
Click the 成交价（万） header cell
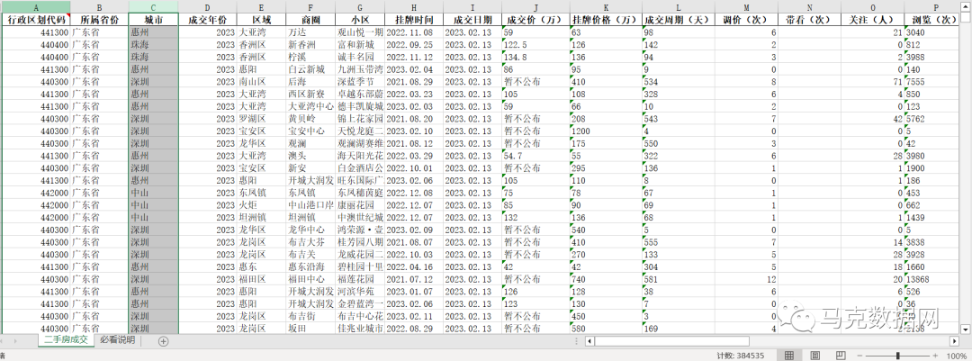[x=535, y=19]
